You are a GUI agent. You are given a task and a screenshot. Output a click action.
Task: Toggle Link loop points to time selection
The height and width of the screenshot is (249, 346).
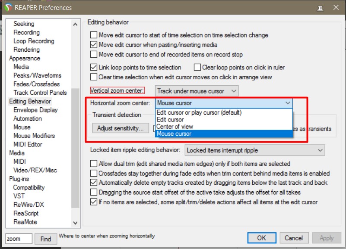point(94,67)
